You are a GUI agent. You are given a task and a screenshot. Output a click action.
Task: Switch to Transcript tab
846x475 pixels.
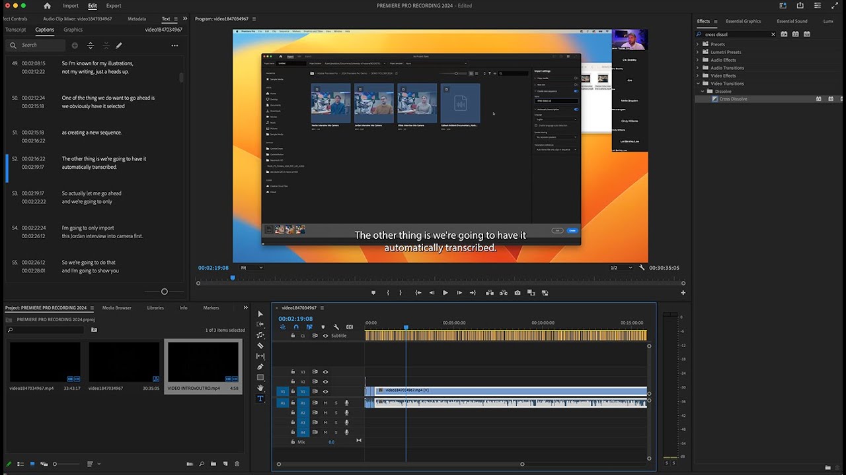[16, 30]
